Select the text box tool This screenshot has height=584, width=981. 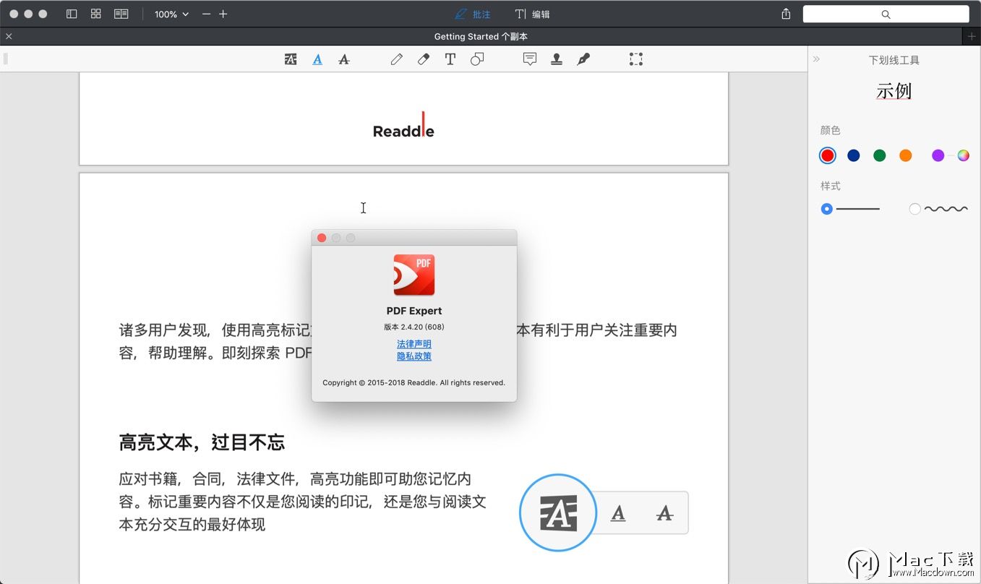click(450, 59)
